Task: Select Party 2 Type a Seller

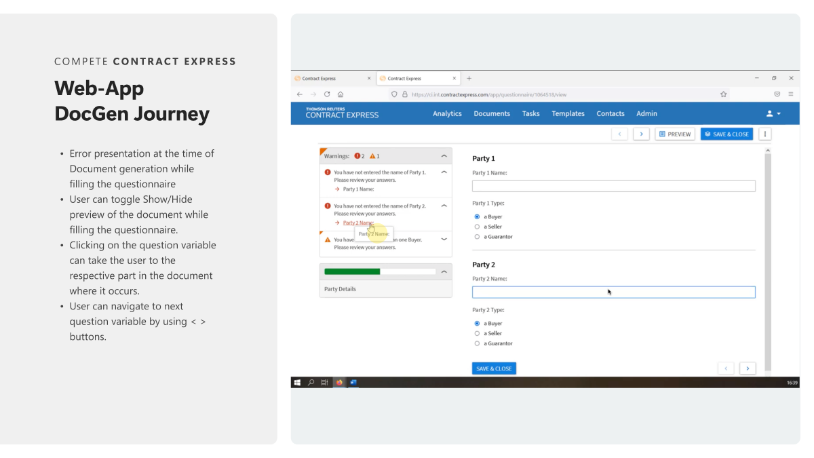Action: (477, 333)
